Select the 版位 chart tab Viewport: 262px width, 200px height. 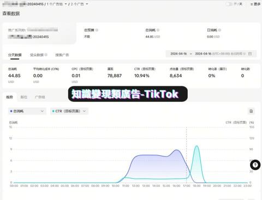point(24,97)
